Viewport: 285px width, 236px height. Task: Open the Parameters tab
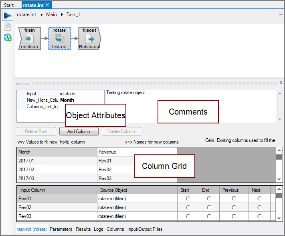61,229
